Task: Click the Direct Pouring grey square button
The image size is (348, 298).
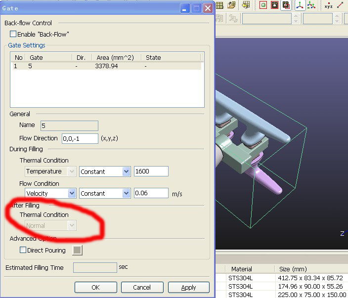Action: coord(77,250)
